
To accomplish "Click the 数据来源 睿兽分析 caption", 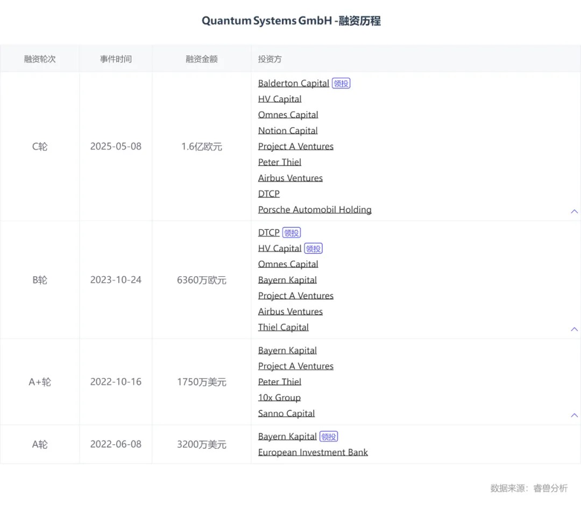I will (x=529, y=488).
